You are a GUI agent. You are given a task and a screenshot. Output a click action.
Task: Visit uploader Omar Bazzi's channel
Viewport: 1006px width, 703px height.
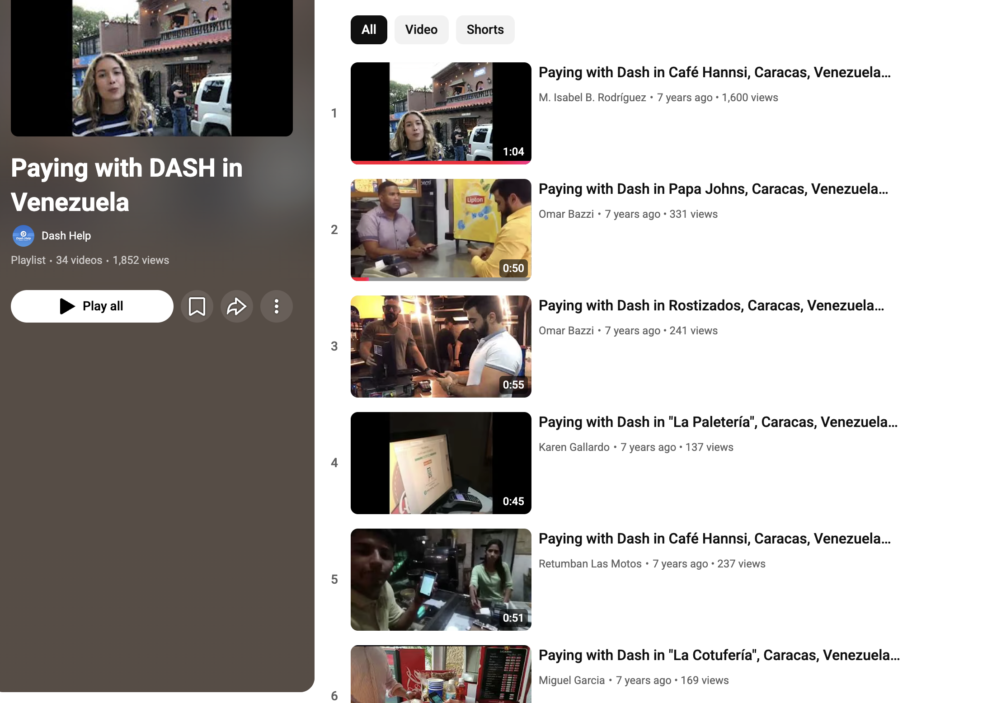[x=566, y=214]
